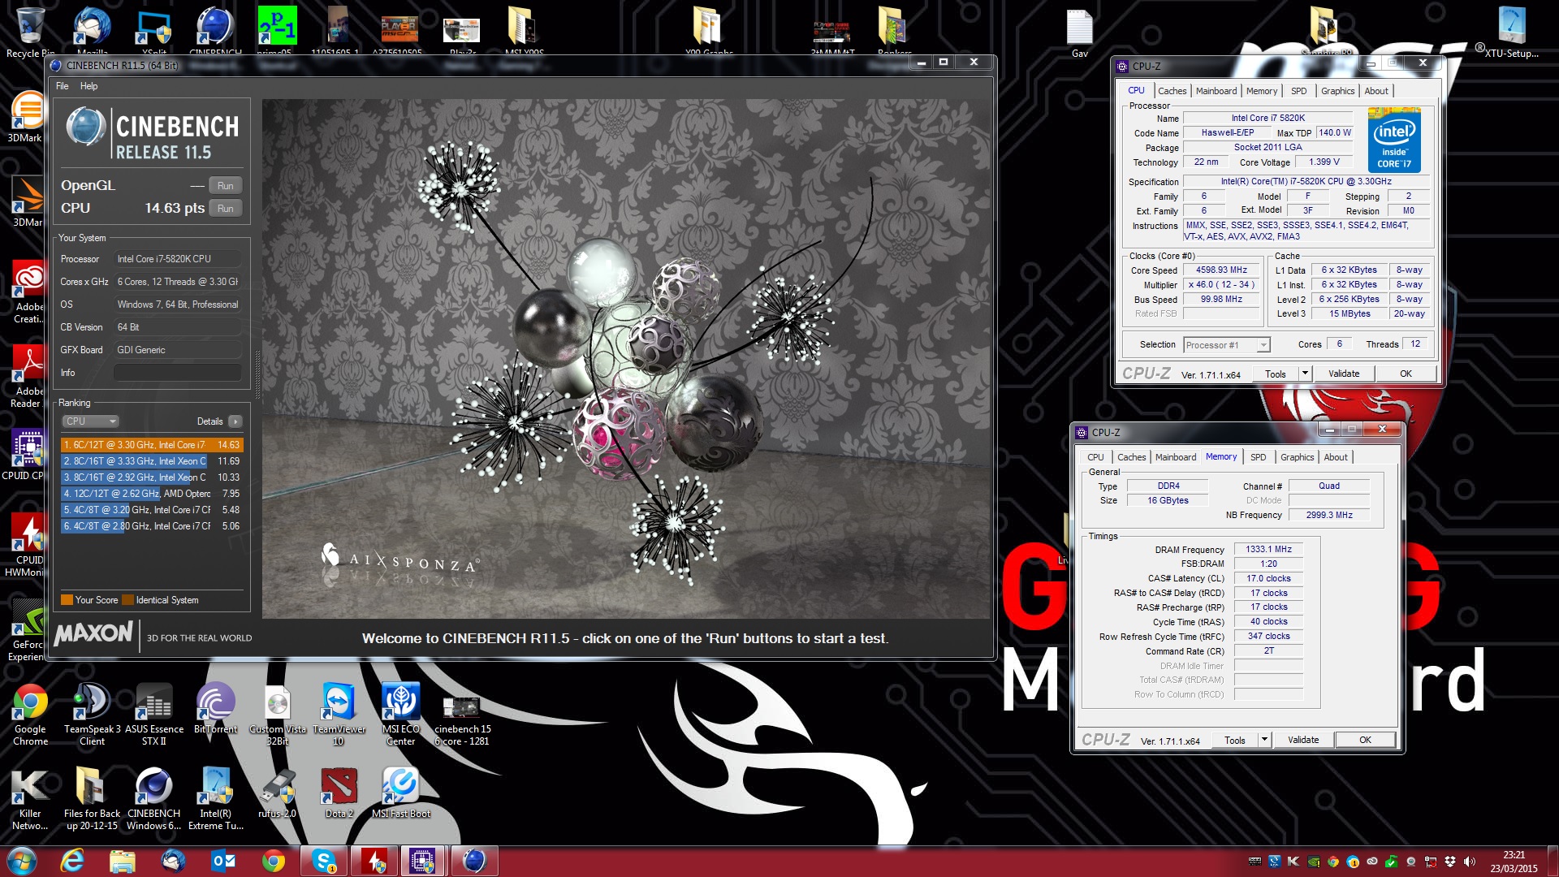Open CPUID HWMonitor desktop icon
Screen dimensions: 1559x877
[27, 546]
